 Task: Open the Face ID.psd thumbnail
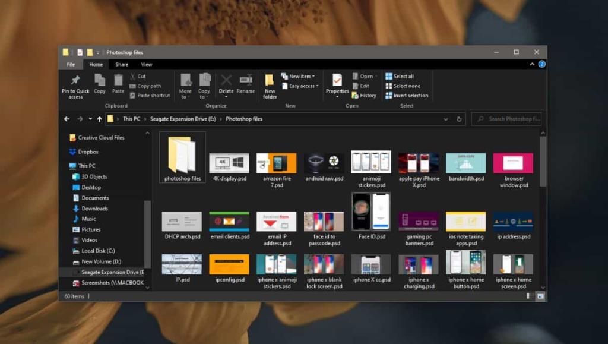coord(370,213)
